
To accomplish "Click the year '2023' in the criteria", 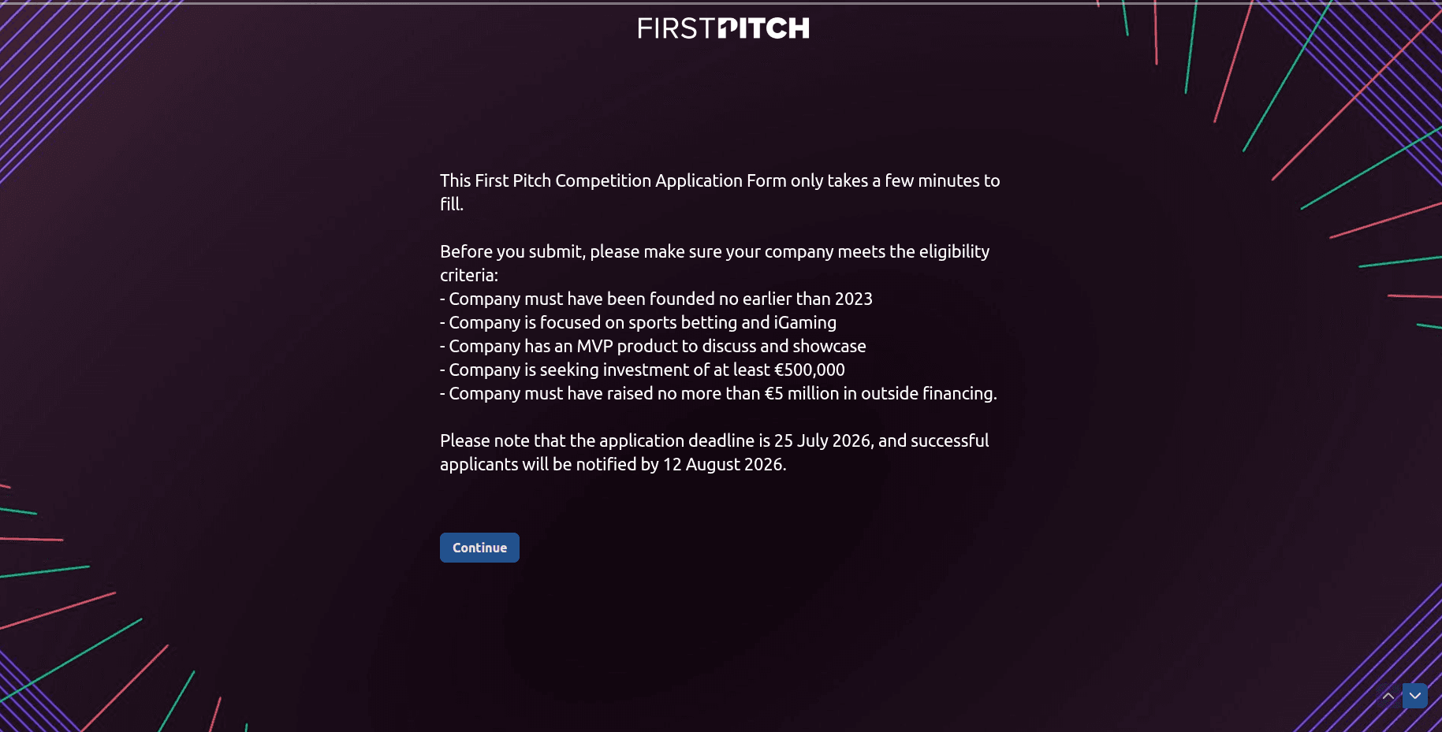I will tap(854, 299).
